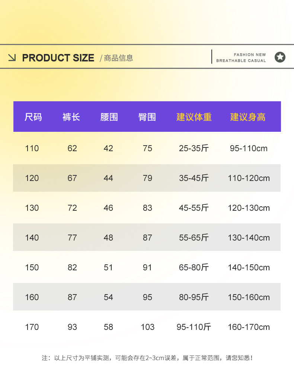Screen dimensions: 294x382
Task: Click the 65-80斤 weight cell
Action: [x=194, y=268]
